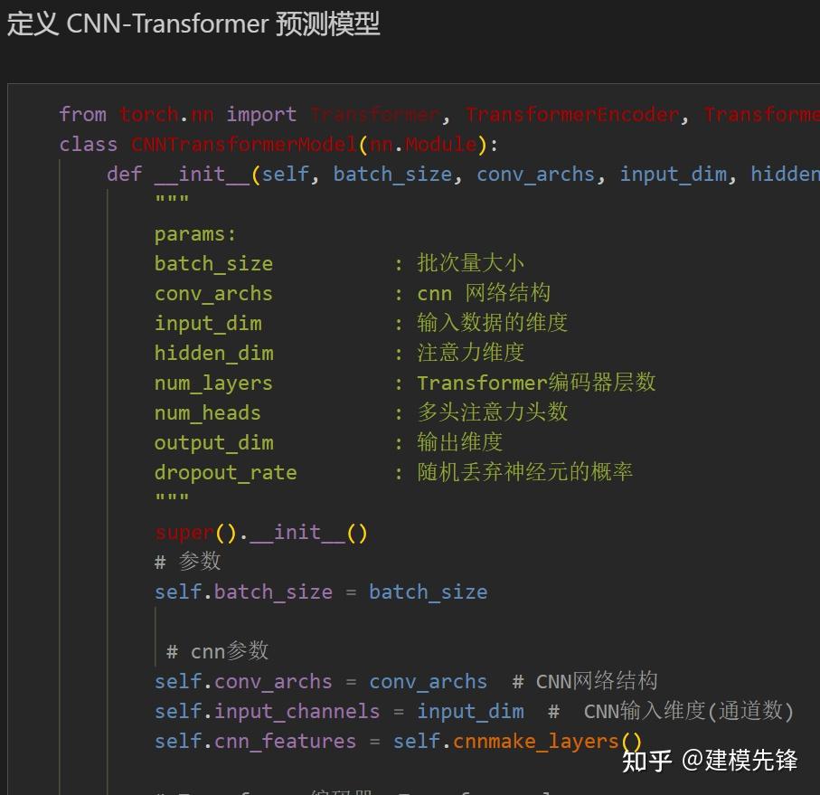This screenshot has height=795, width=820.
Task: Click the batch_size parameter in the def line
Action: pyautogui.click(x=391, y=174)
